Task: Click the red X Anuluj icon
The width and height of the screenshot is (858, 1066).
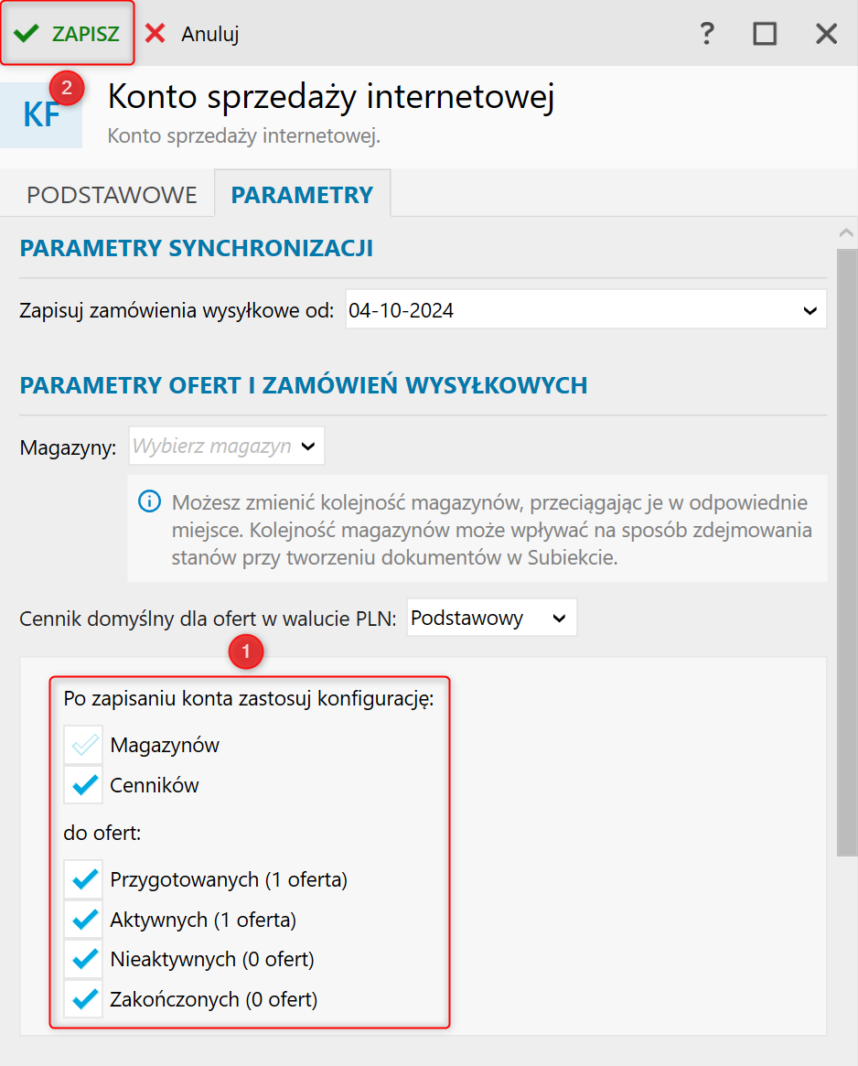Action: pyautogui.click(x=156, y=34)
